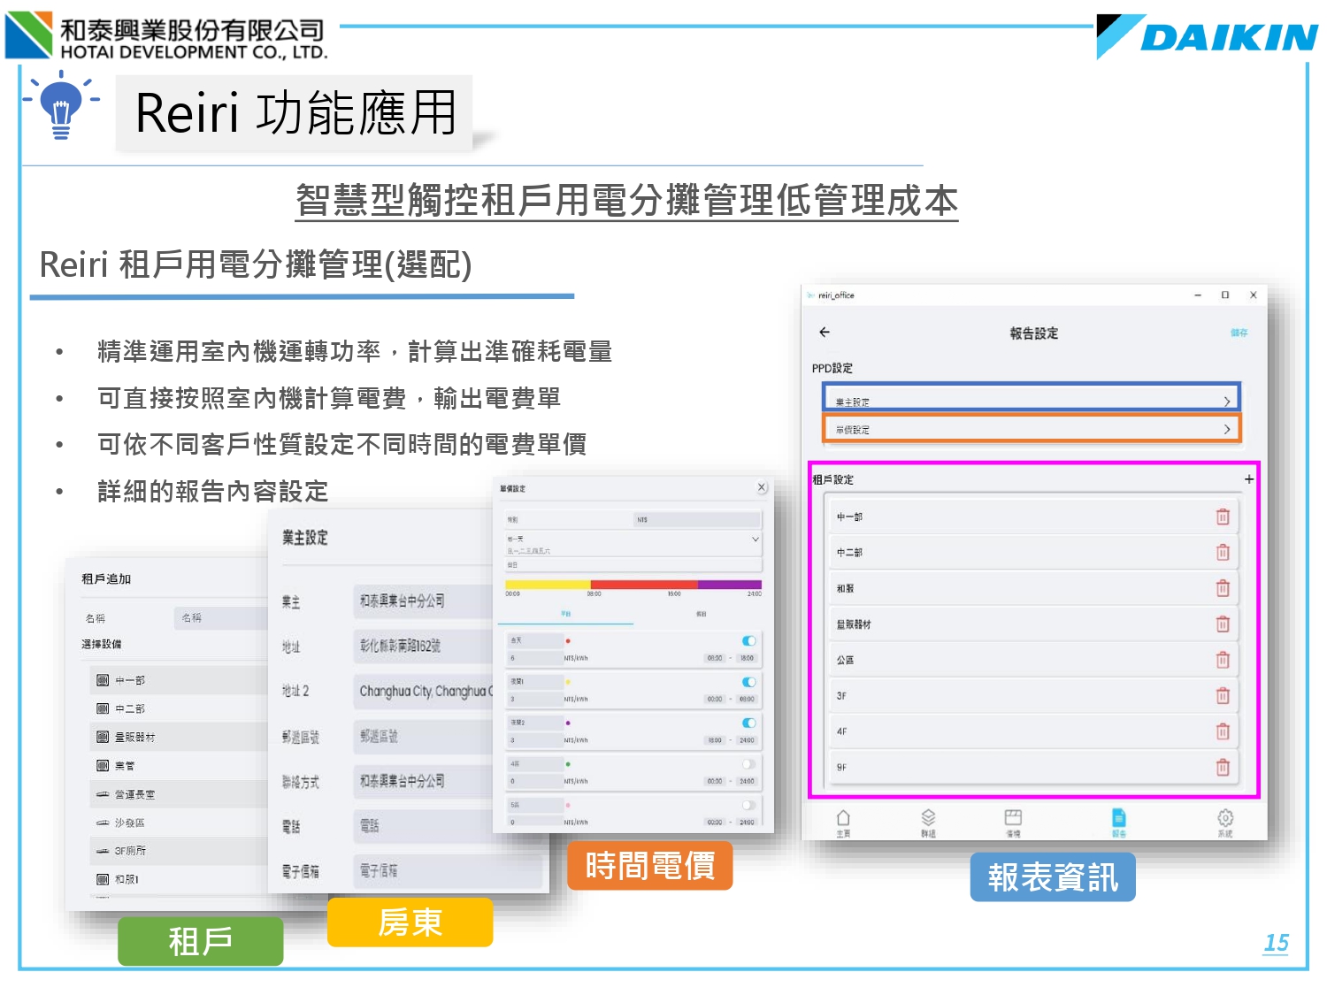Expand the 業主設定 row chevron
The height and width of the screenshot is (995, 1327).
1226,402
